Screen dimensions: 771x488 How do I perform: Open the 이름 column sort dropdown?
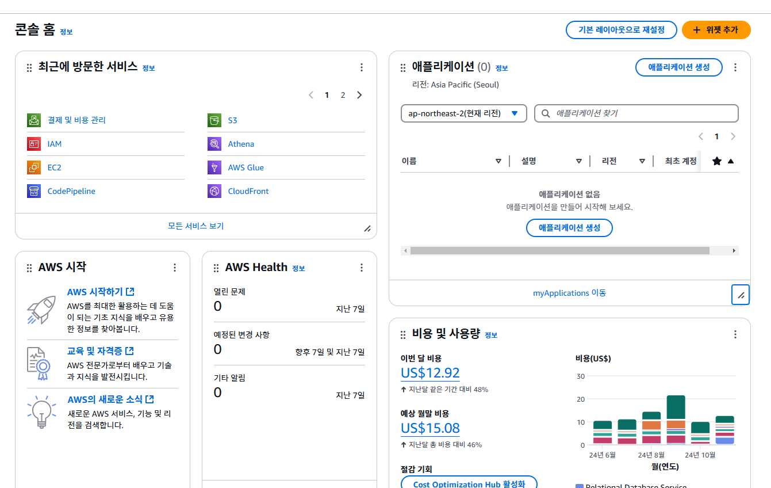(498, 161)
